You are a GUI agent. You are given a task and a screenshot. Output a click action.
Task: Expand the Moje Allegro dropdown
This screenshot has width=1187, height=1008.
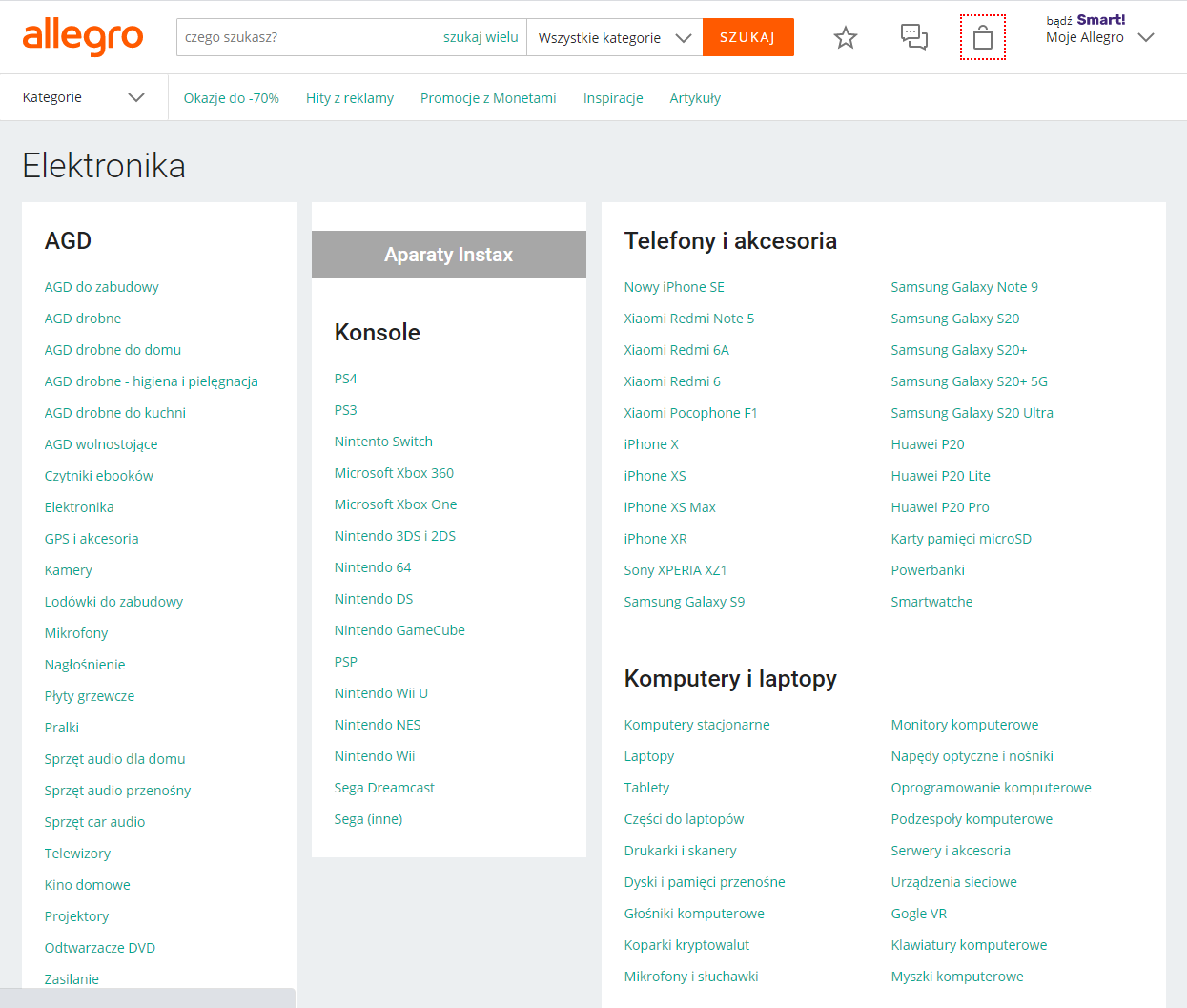pyautogui.click(x=1100, y=37)
